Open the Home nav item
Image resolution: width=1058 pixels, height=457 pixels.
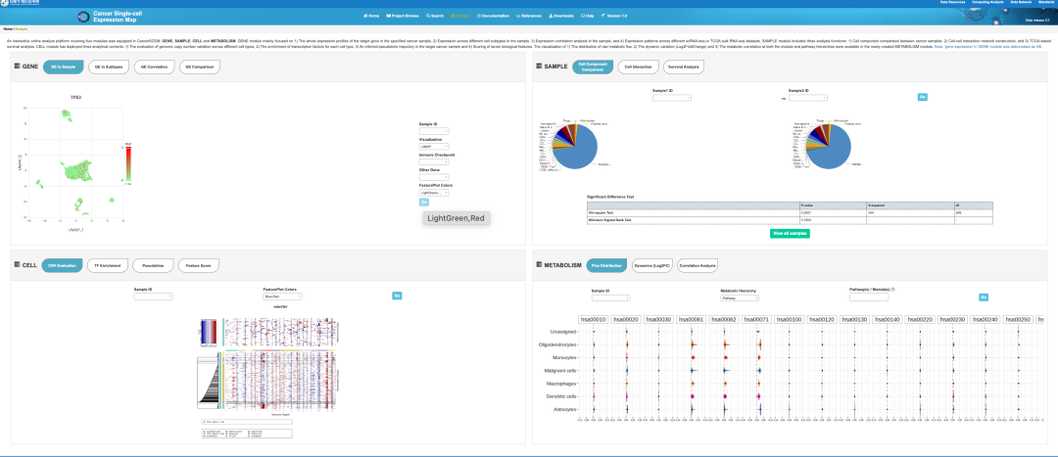(371, 16)
